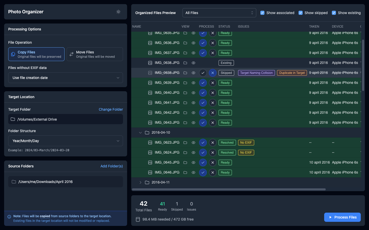Image resolution: width=369 pixels, height=230 pixels.
Task: Toggle Show existing checkbox
Action: (x=334, y=13)
